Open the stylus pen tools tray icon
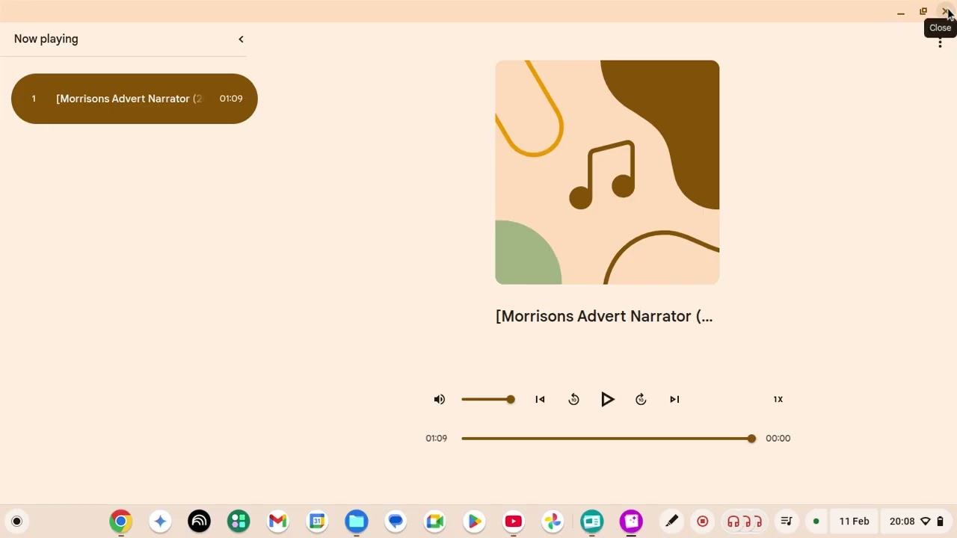957x538 pixels. (671, 522)
